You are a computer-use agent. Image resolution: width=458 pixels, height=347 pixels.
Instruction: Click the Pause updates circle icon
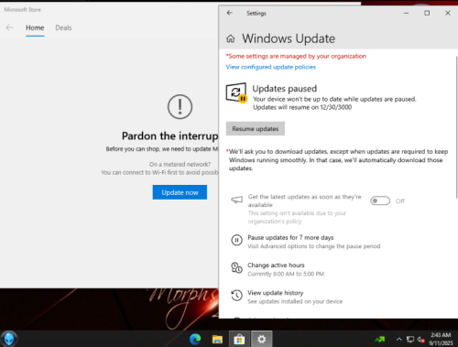point(236,240)
